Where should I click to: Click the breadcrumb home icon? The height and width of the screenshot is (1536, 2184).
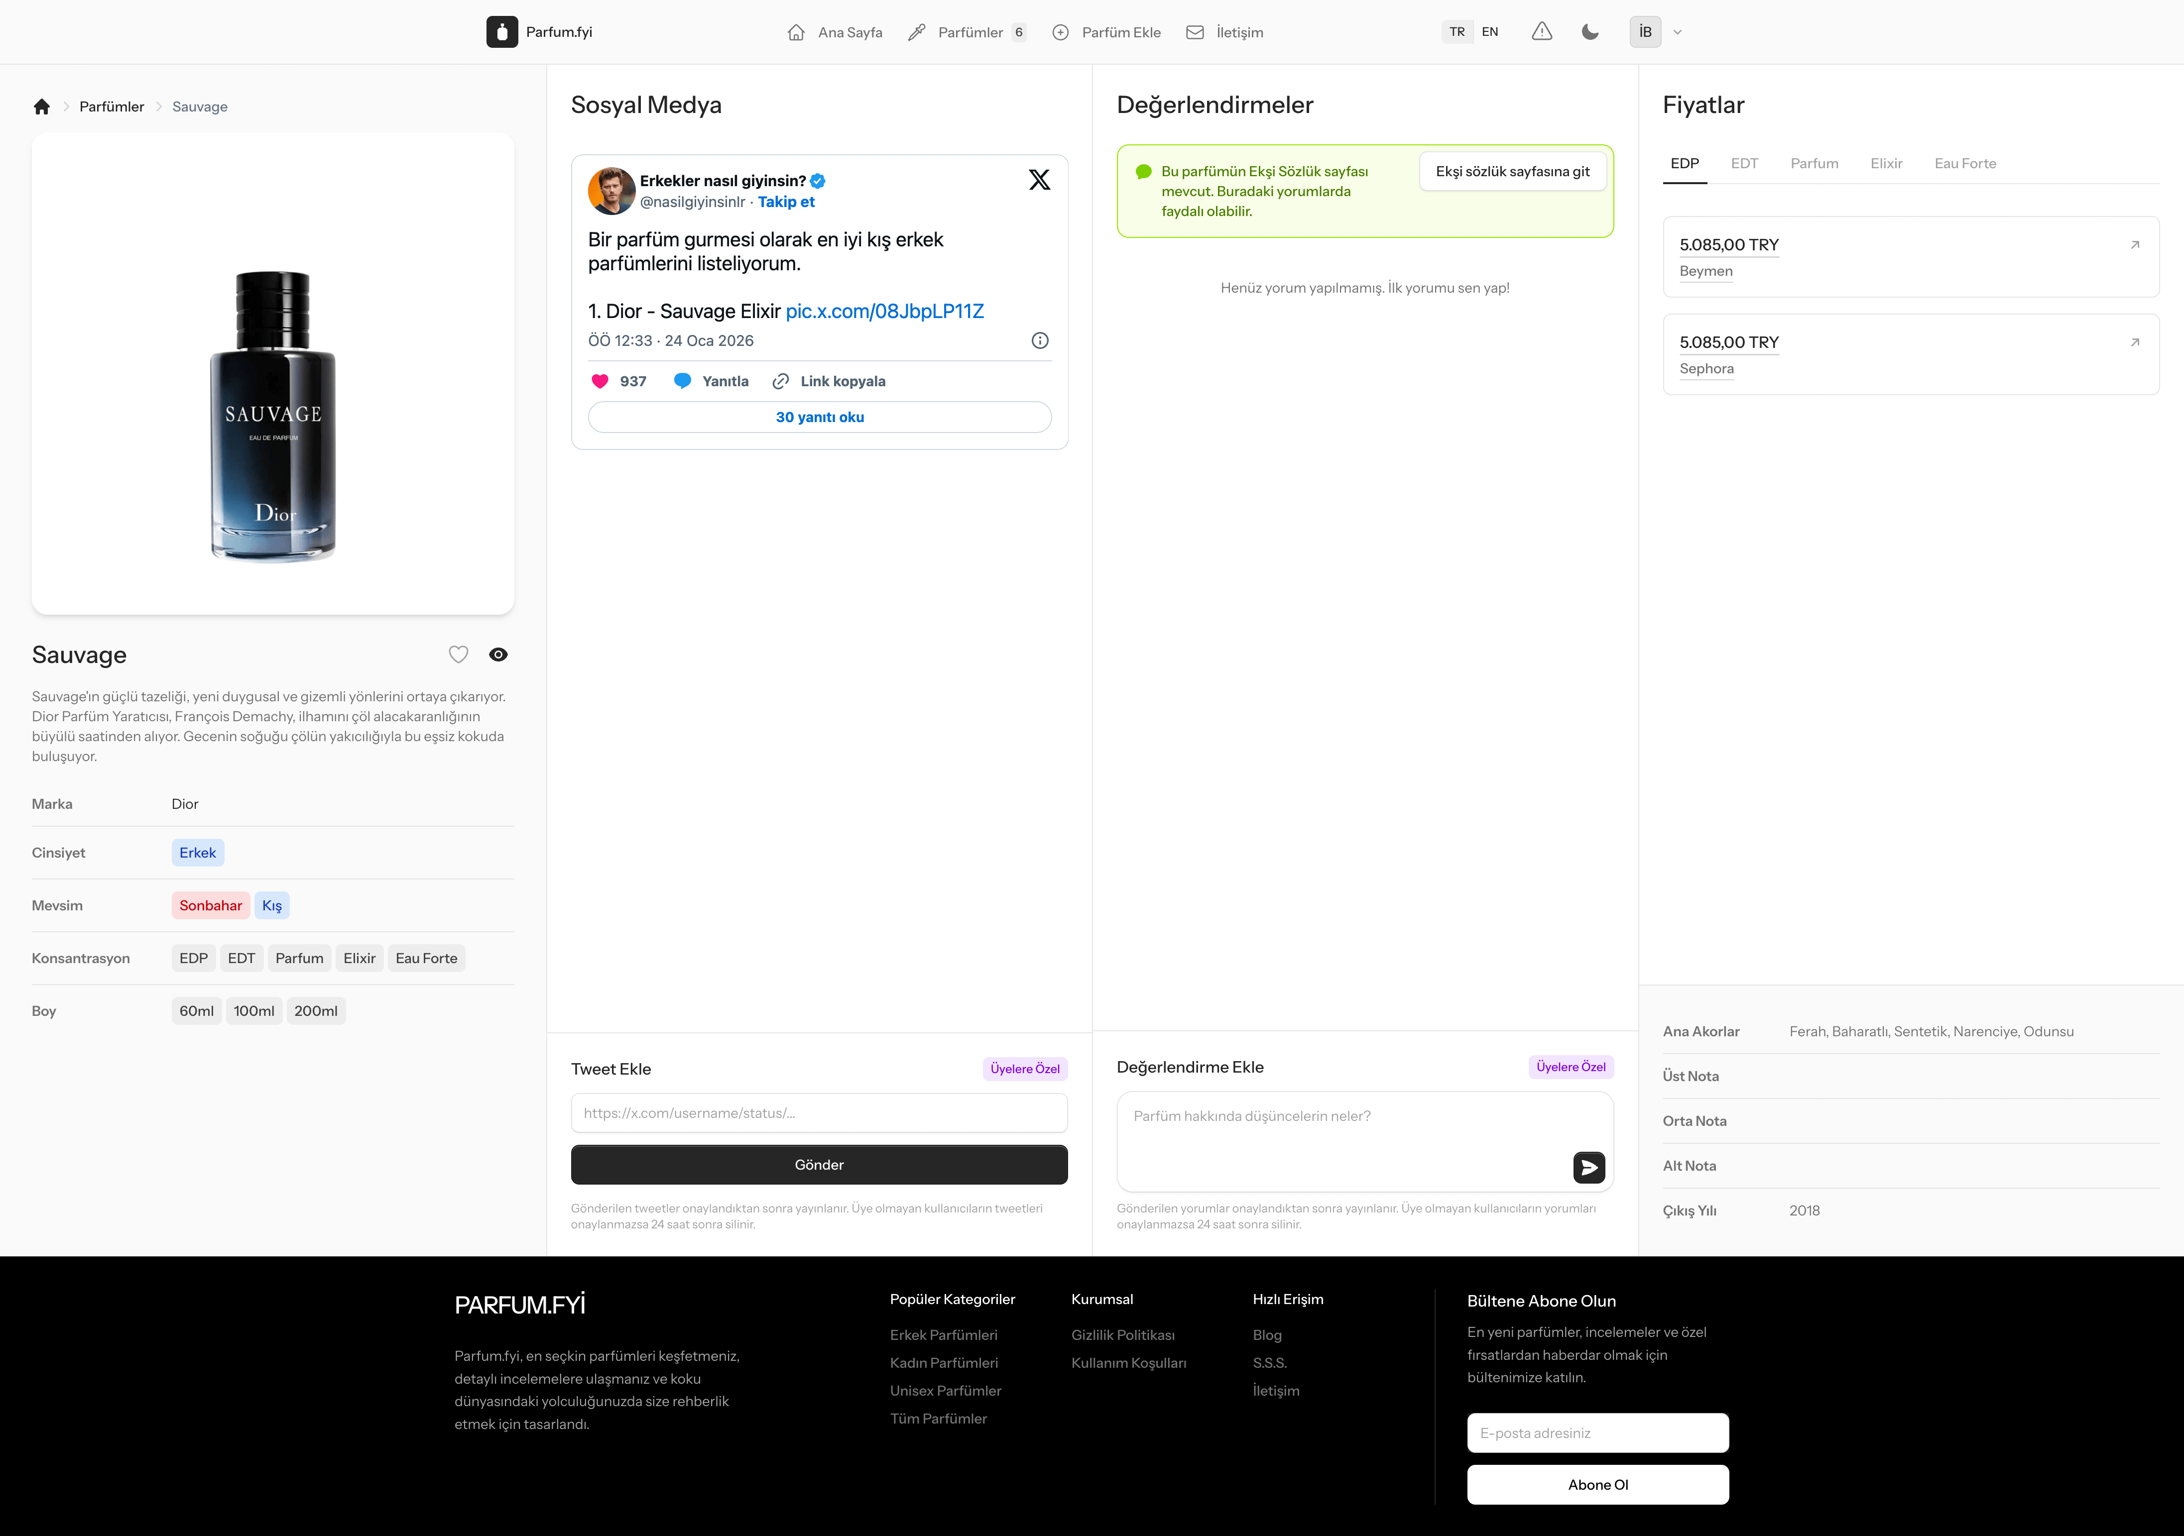click(x=42, y=107)
